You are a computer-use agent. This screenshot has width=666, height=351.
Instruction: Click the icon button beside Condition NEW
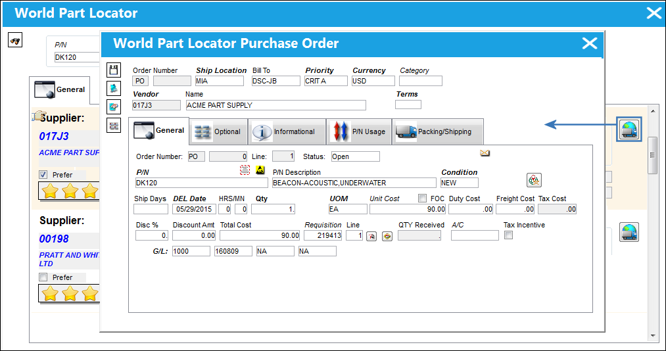pyautogui.click(x=535, y=180)
